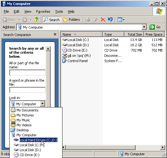Toggle the Look in dropdown arrow

click(x=43, y=104)
